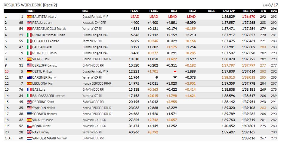Click the black down arrow in GARDNER row
The image size is (287, 143).
[175, 77]
